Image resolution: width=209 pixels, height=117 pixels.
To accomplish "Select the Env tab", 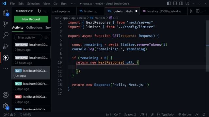I will point(48,28).
